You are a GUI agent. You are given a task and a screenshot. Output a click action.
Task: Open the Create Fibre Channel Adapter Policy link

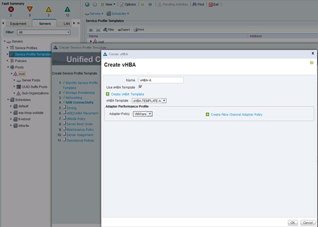point(236,115)
